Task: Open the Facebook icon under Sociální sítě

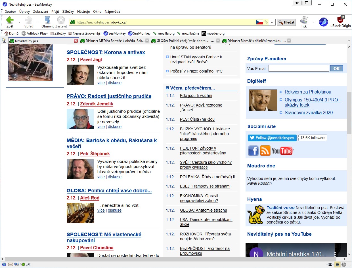Action: [x=253, y=151]
